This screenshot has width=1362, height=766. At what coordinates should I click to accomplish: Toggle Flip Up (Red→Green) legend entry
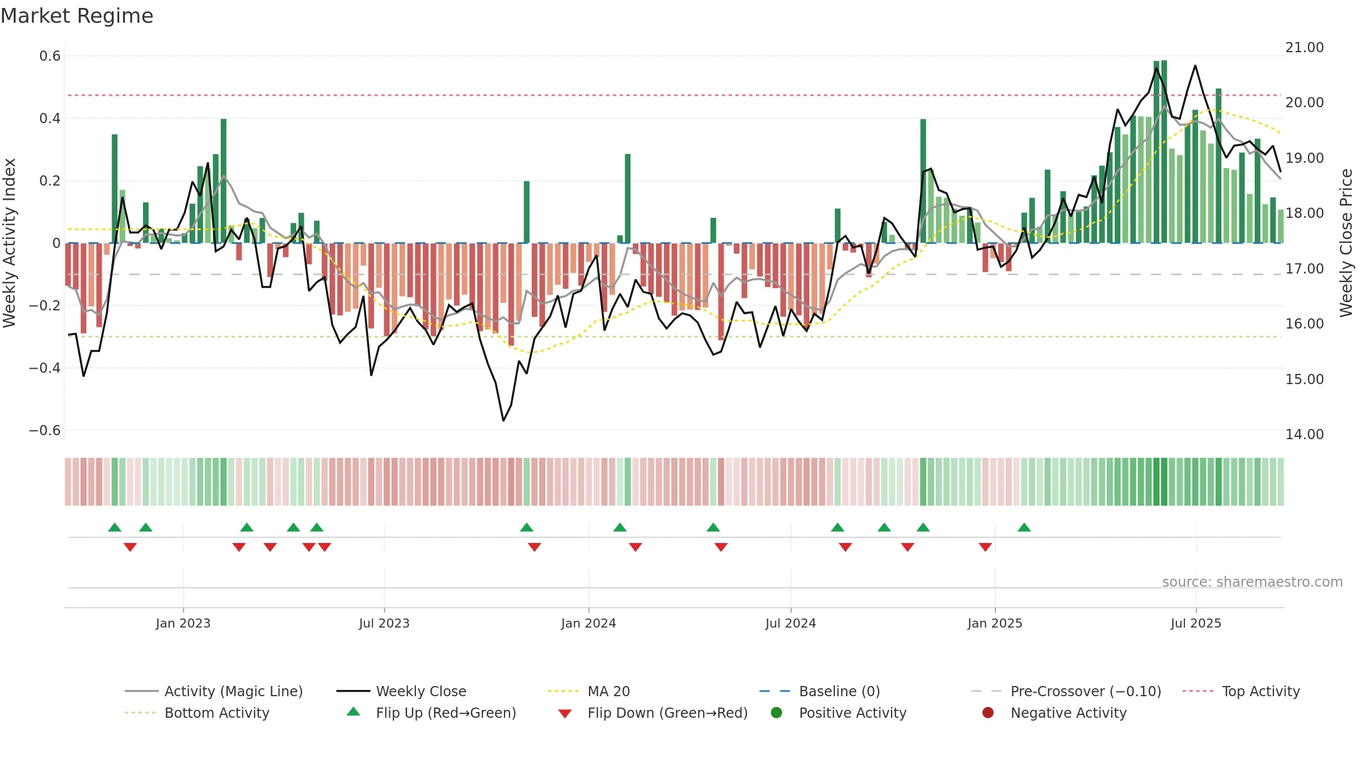click(x=431, y=713)
